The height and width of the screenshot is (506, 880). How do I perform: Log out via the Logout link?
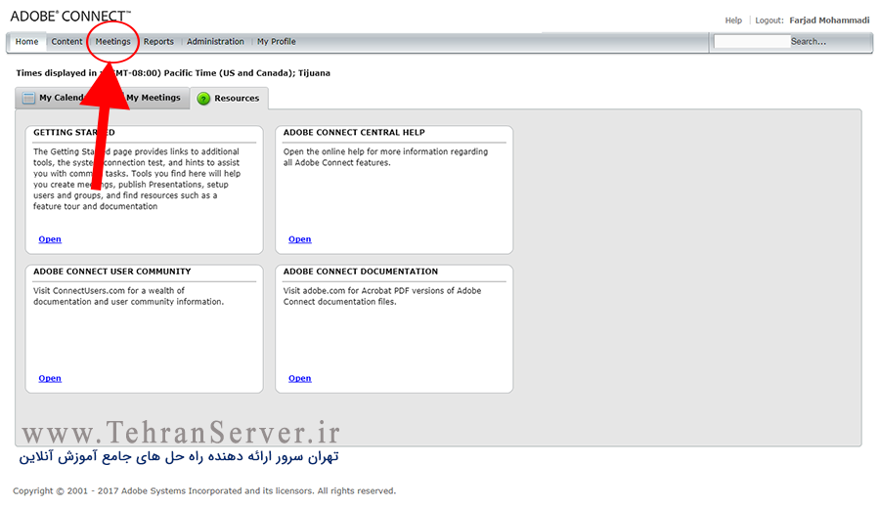coord(769,21)
